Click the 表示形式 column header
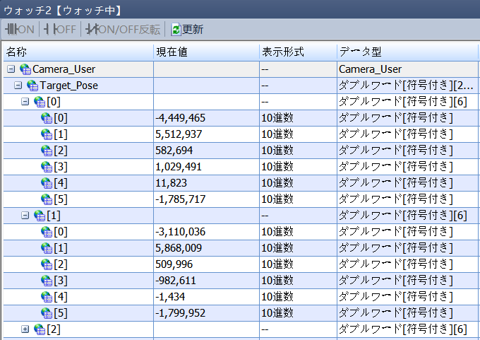The height and width of the screenshot is (340, 480). (296, 52)
